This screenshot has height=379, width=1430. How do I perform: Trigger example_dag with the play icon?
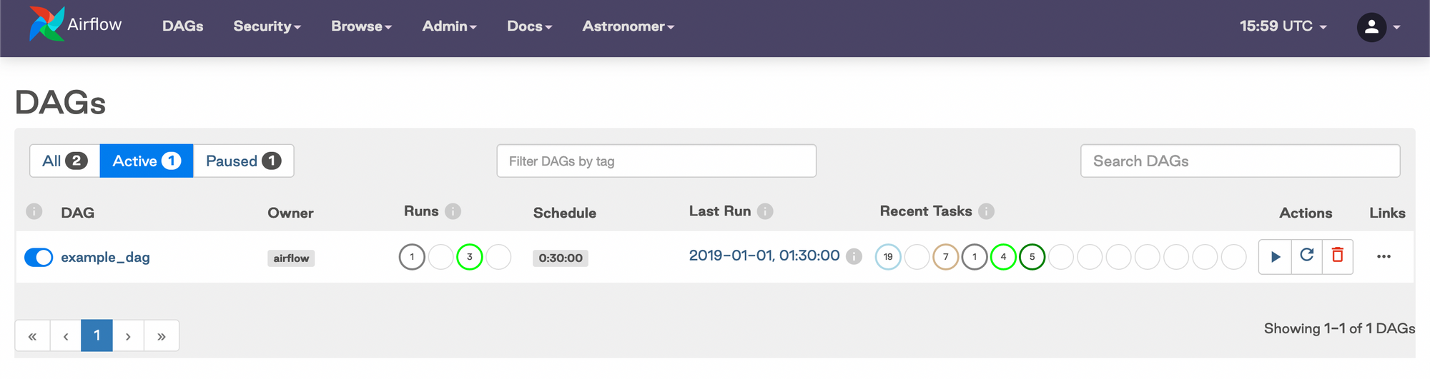1276,257
